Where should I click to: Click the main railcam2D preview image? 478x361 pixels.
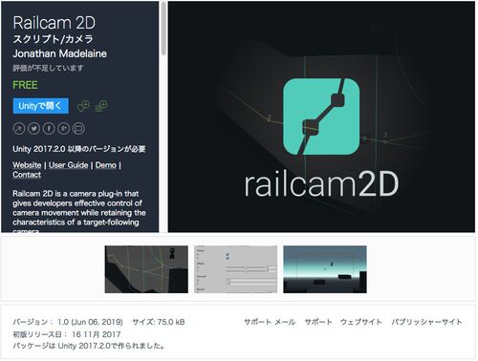(321, 117)
